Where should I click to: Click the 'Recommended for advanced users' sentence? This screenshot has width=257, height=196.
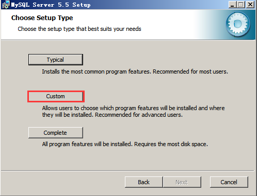139,115
